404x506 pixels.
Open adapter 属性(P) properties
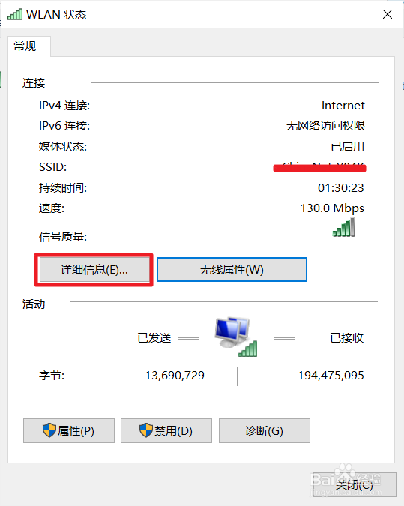pyautogui.click(x=69, y=431)
